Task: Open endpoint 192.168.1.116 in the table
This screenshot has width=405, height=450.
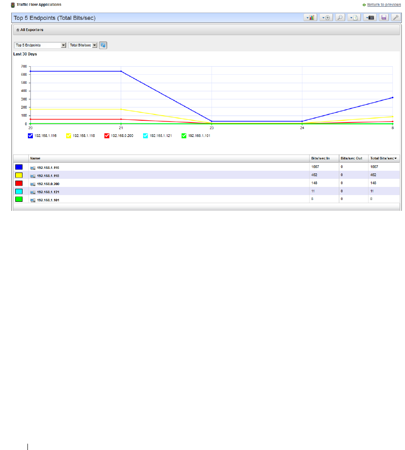Action: click(48, 168)
